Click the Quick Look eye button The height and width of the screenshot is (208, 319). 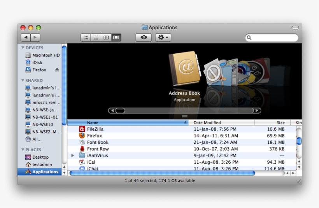144,38
